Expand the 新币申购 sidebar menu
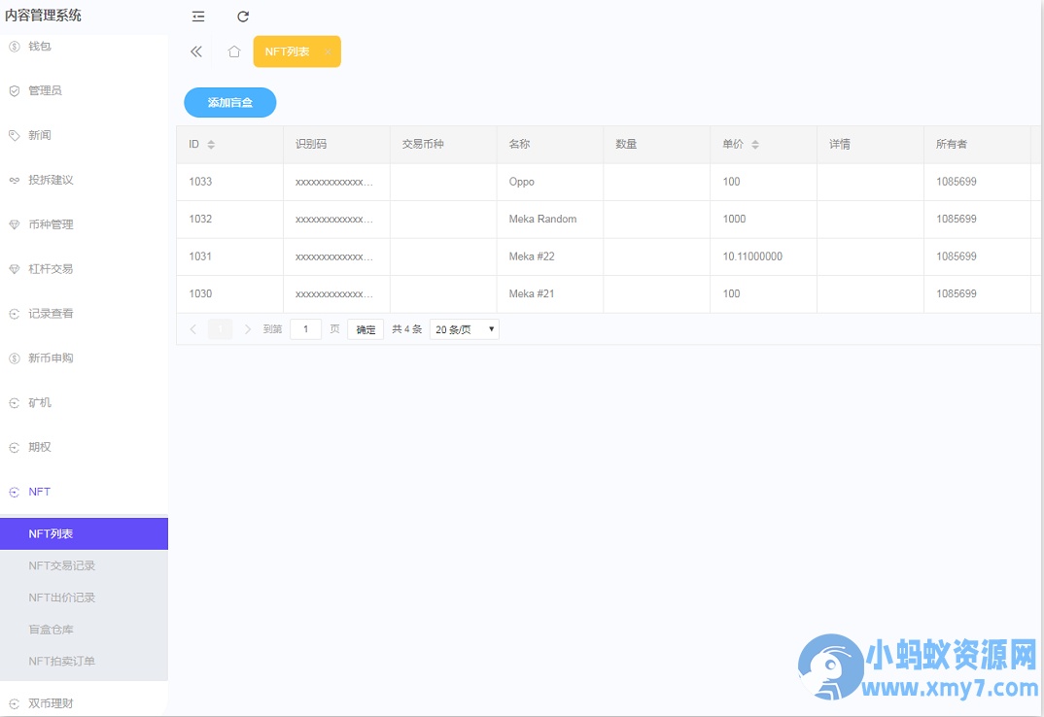Image resolution: width=1044 pixels, height=717 pixels. point(84,358)
